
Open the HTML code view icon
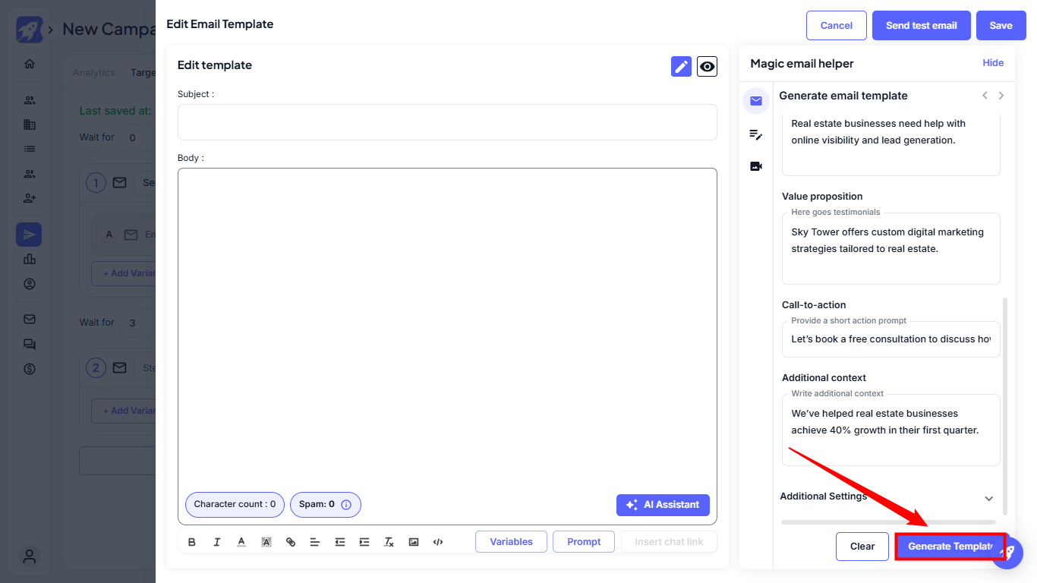point(438,542)
